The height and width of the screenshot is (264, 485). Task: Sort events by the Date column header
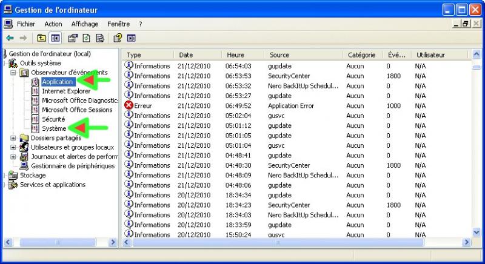point(186,55)
